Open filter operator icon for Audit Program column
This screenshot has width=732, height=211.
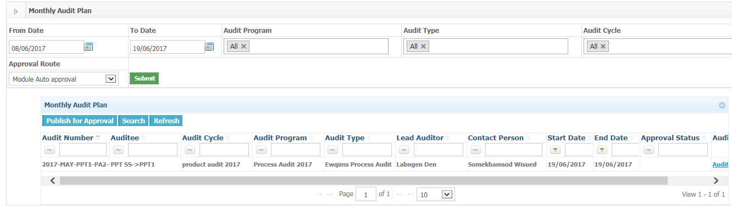(261, 150)
